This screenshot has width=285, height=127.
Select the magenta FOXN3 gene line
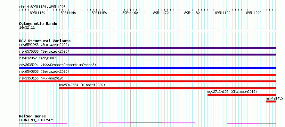click(147, 123)
